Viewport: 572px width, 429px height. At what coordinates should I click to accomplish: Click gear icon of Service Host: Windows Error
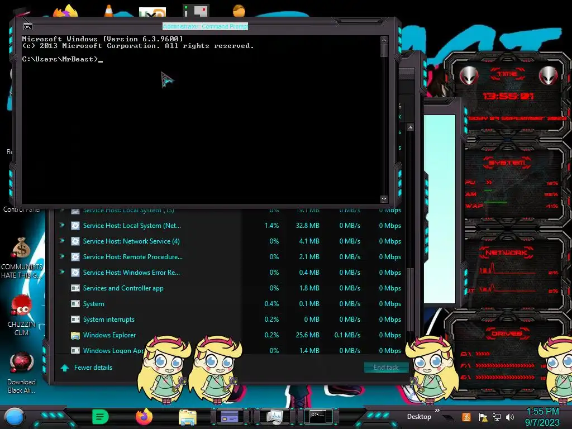point(75,273)
